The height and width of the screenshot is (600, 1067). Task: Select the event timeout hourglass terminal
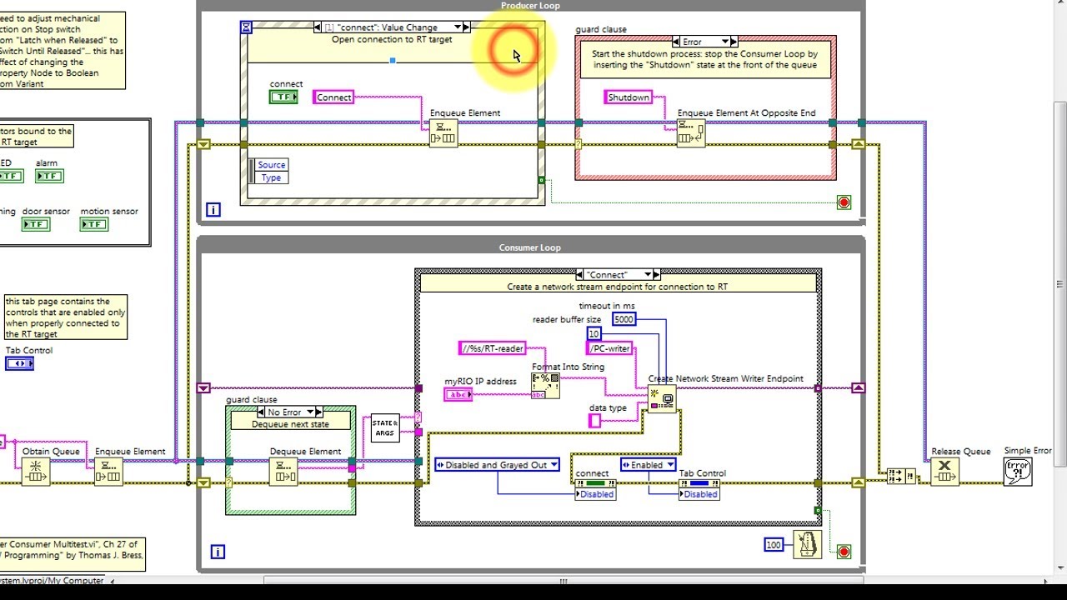coord(246,27)
